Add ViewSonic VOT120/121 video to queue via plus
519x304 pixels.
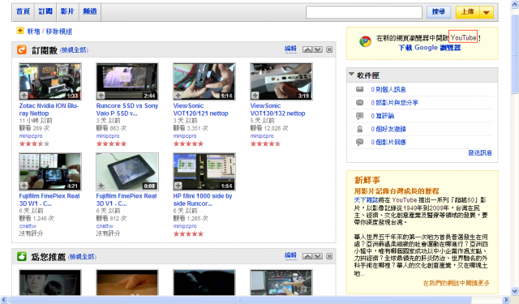178,96
